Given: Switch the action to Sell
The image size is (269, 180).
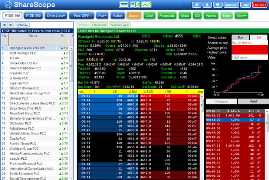Looking at the screenshot, I should click(258, 37).
